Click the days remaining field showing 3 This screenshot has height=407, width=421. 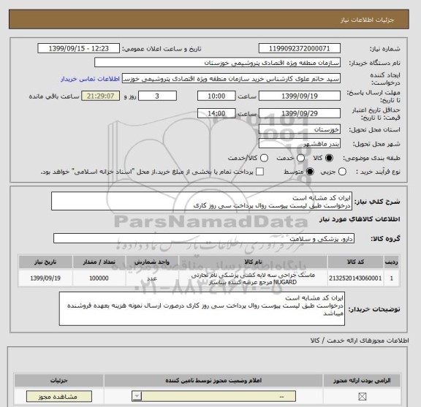tap(157, 96)
